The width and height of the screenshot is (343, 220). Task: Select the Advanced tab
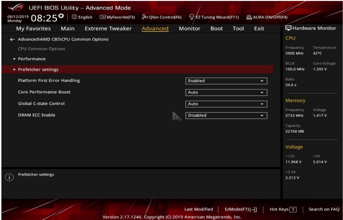pyautogui.click(x=155, y=28)
